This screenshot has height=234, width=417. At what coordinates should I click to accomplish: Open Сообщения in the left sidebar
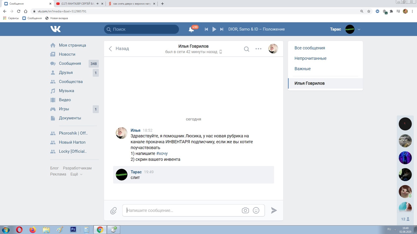pyautogui.click(x=70, y=63)
